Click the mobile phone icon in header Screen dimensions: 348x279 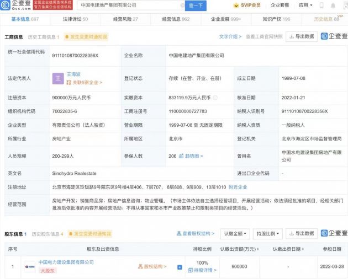[x=321, y=6]
